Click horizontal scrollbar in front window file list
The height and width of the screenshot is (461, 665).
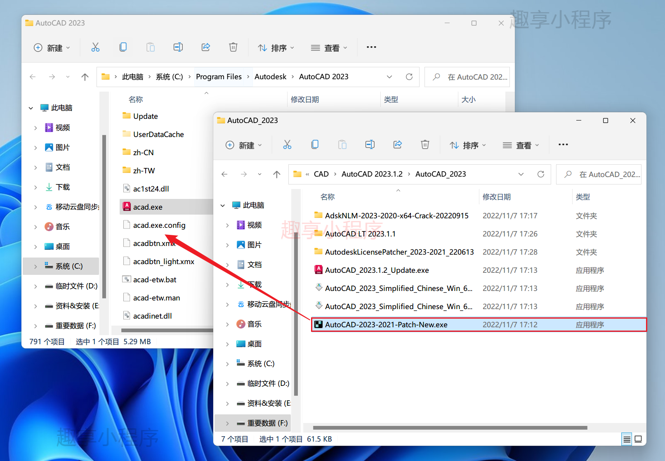tap(450, 428)
